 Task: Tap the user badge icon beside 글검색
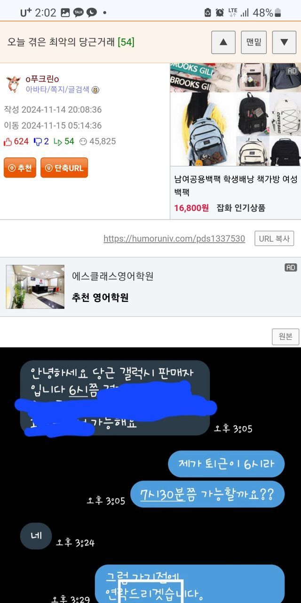click(x=95, y=90)
